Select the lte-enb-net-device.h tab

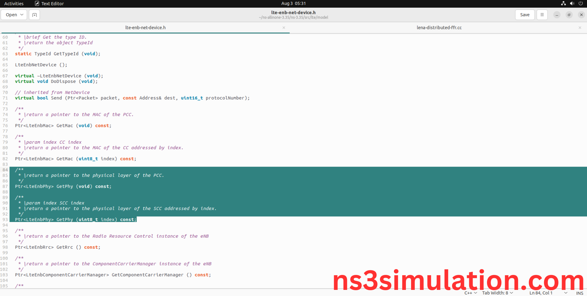coord(145,28)
